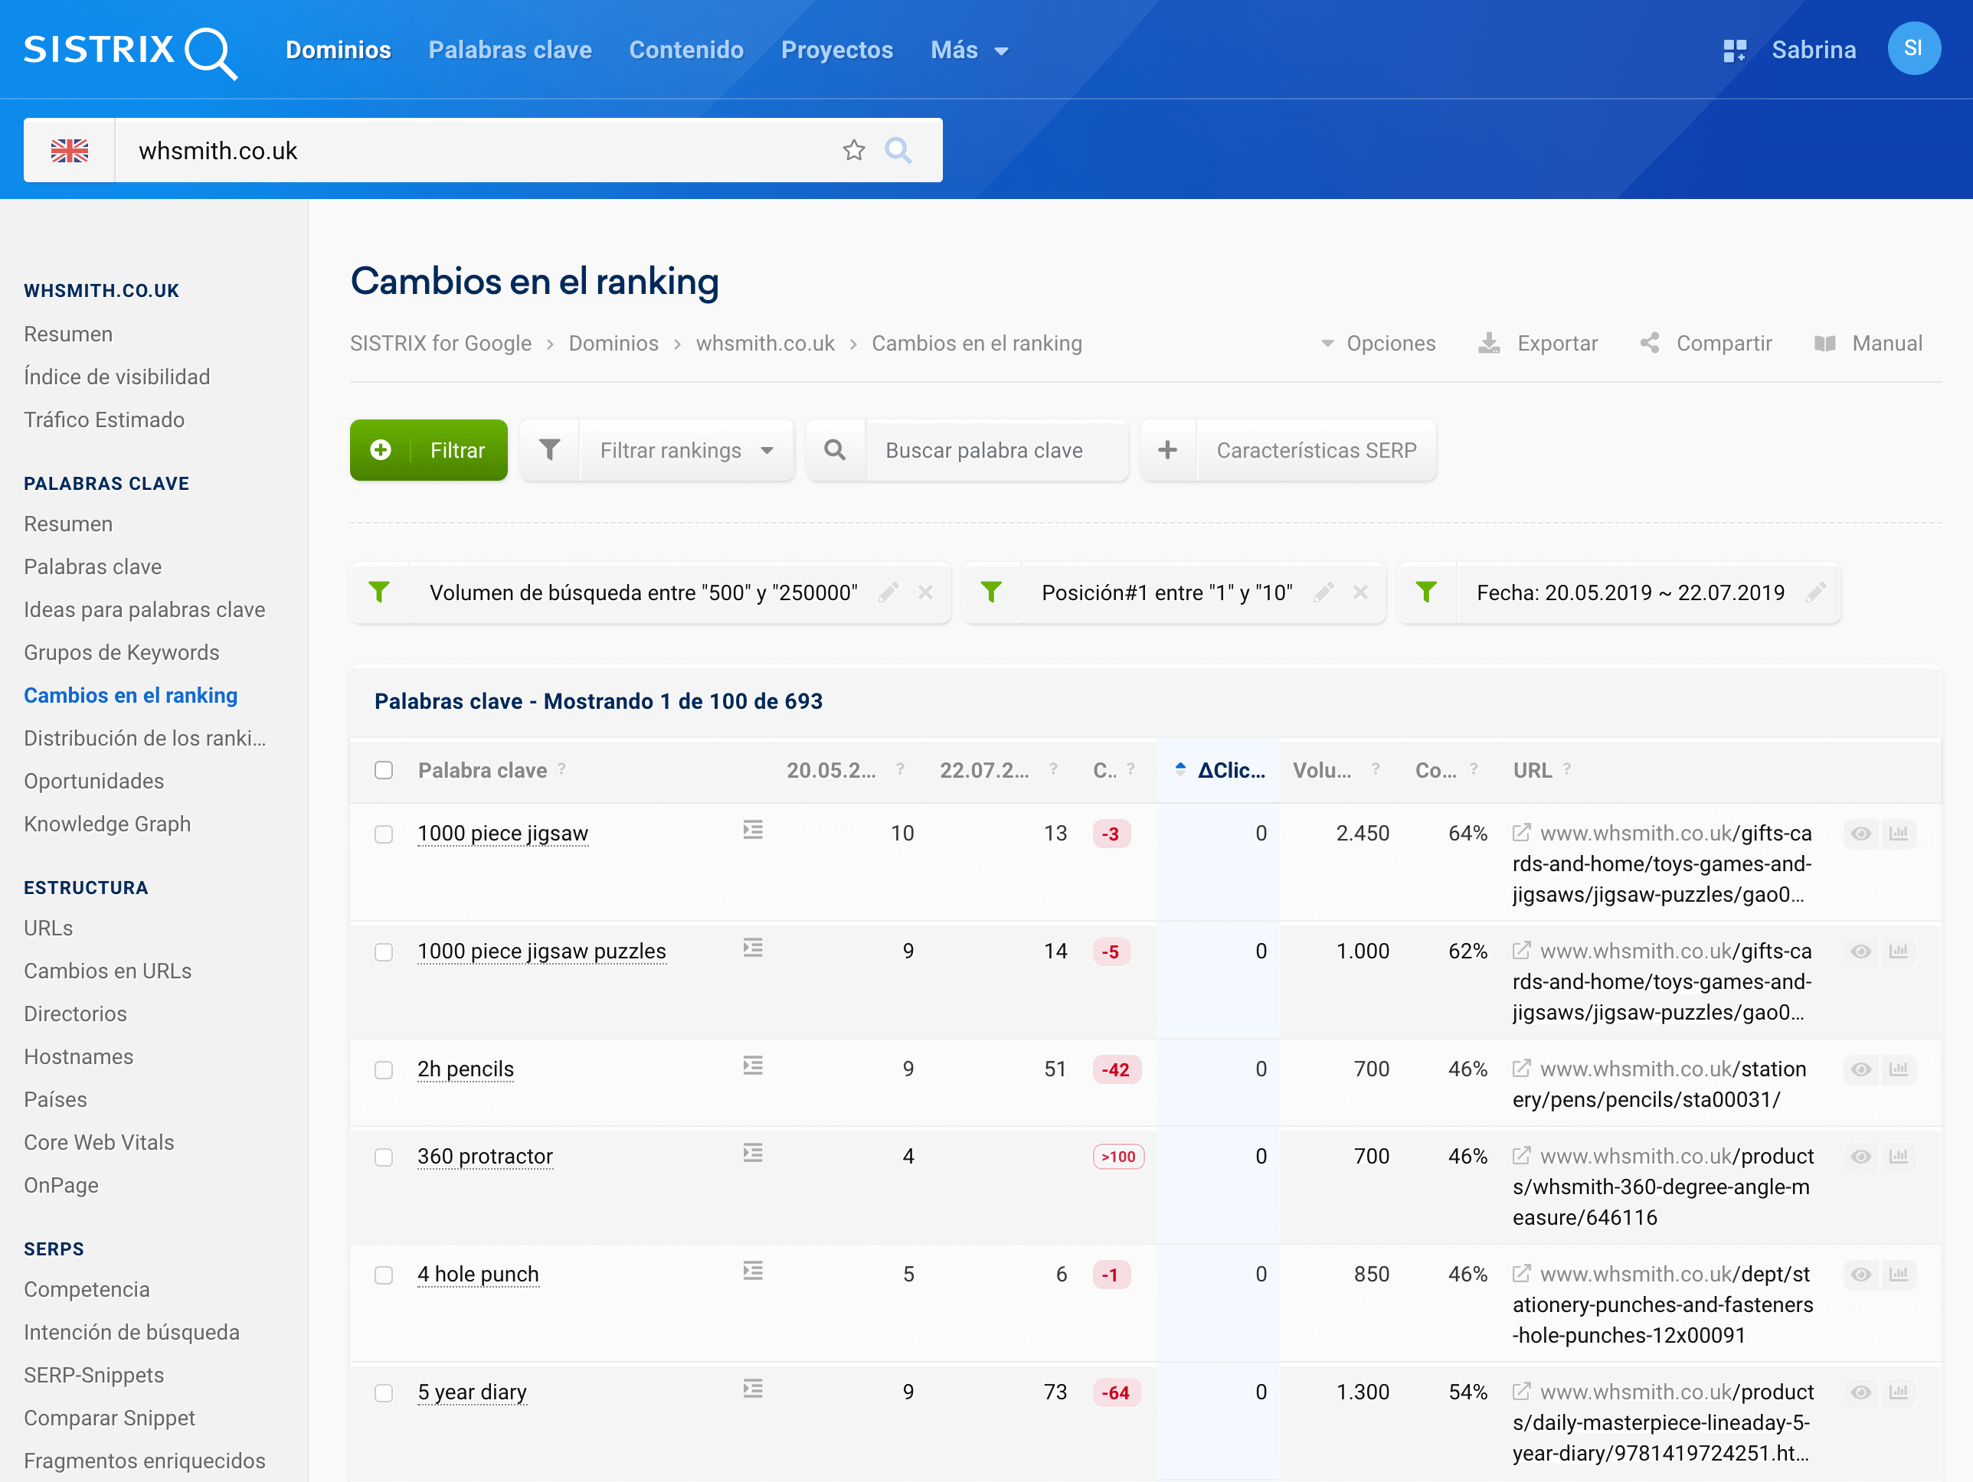Check the 1000 piece jigsaw row
Viewport: 1973px width, 1482px height.
tap(384, 834)
